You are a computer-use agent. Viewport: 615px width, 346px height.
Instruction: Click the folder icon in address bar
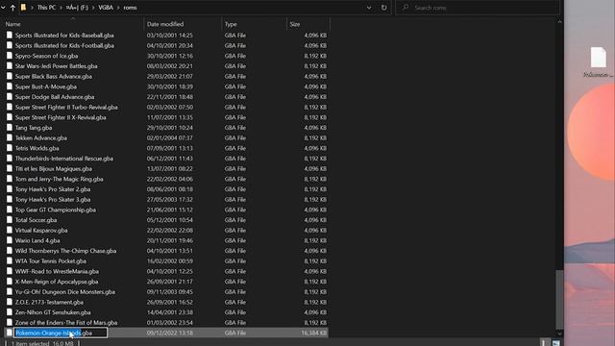click(23, 8)
